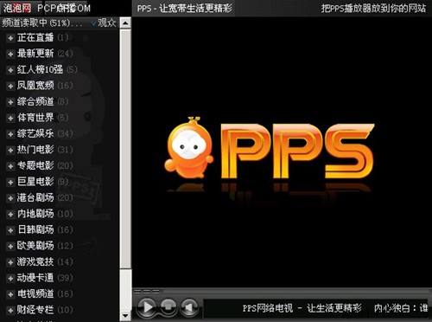Image resolution: width=432 pixels, height=322 pixels.
Task: Select the 综艺娱乐 channel row
Action: coord(45,133)
